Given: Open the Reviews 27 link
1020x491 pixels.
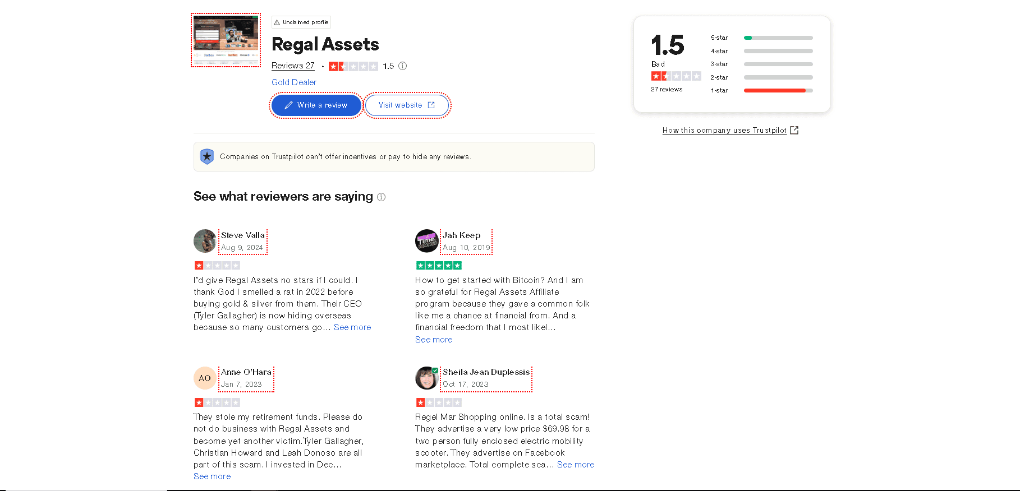Looking at the screenshot, I should tap(293, 66).
